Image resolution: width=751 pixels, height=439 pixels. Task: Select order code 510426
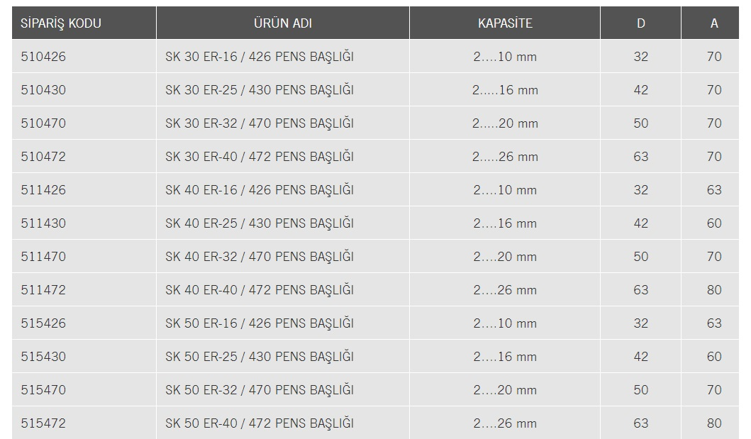tap(43, 57)
